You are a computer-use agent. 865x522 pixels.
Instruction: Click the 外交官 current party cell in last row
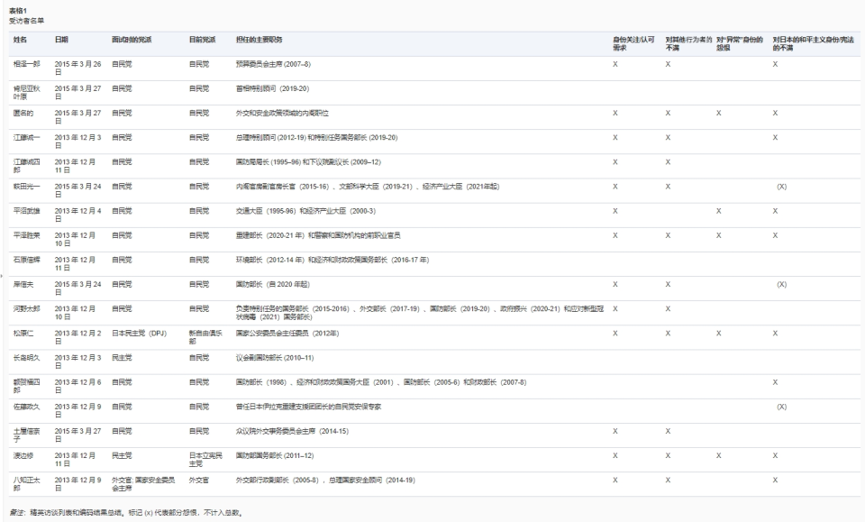click(198, 480)
